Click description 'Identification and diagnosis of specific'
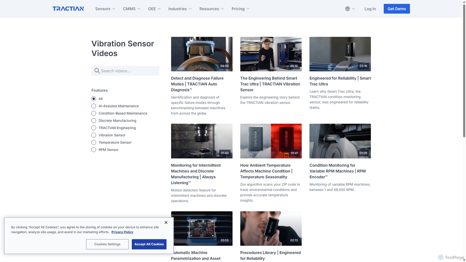Viewport: 466px width, 262px height. [x=198, y=106]
